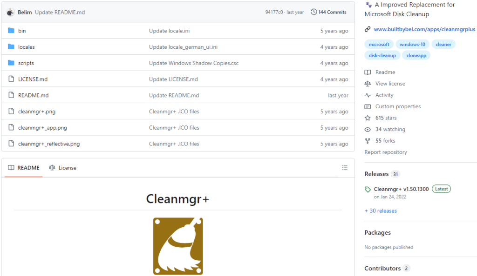Viewport: 477px width, 276px height.
Task: View the 615 stars list
Action: point(386,118)
